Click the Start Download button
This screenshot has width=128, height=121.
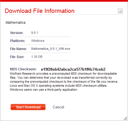tap(28, 107)
